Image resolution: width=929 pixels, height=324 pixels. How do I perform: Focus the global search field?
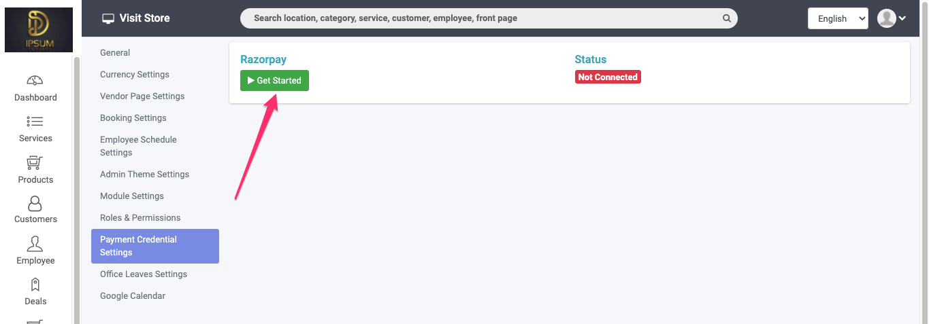pos(489,18)
